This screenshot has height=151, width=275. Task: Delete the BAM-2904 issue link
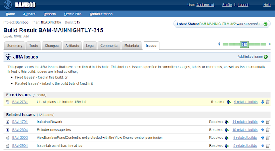click(268, 146)
